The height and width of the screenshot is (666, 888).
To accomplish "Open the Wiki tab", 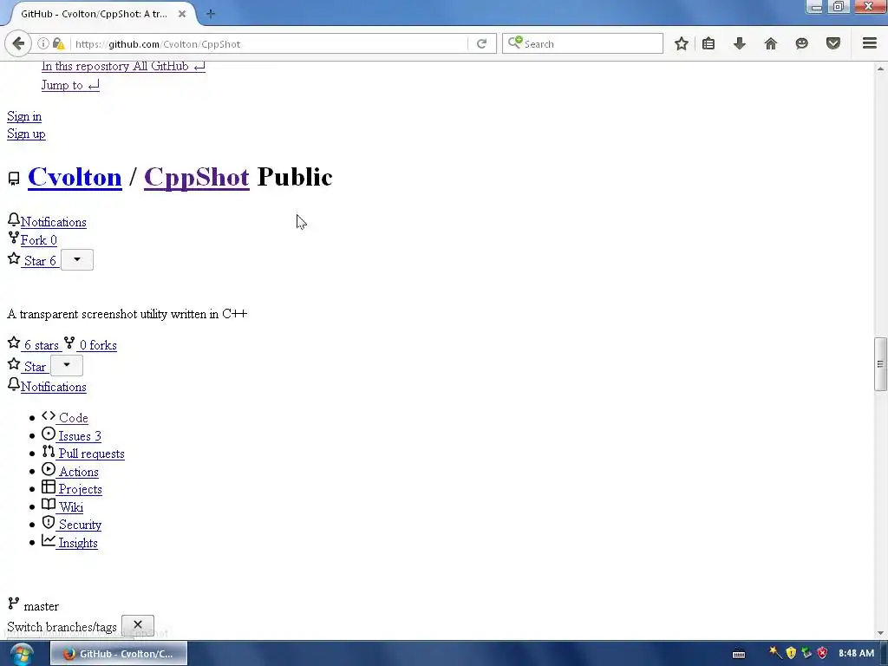I will click(71, 507).
